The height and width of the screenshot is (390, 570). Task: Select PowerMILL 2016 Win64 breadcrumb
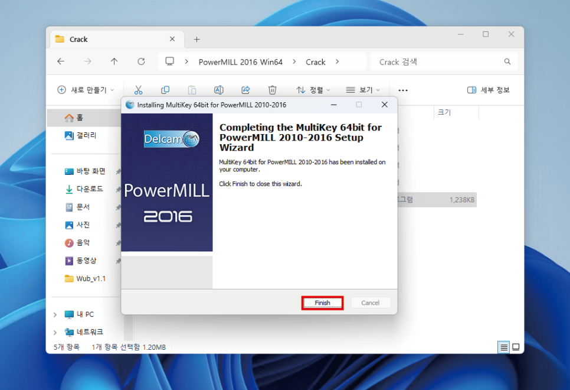click(x=240, y=62)
